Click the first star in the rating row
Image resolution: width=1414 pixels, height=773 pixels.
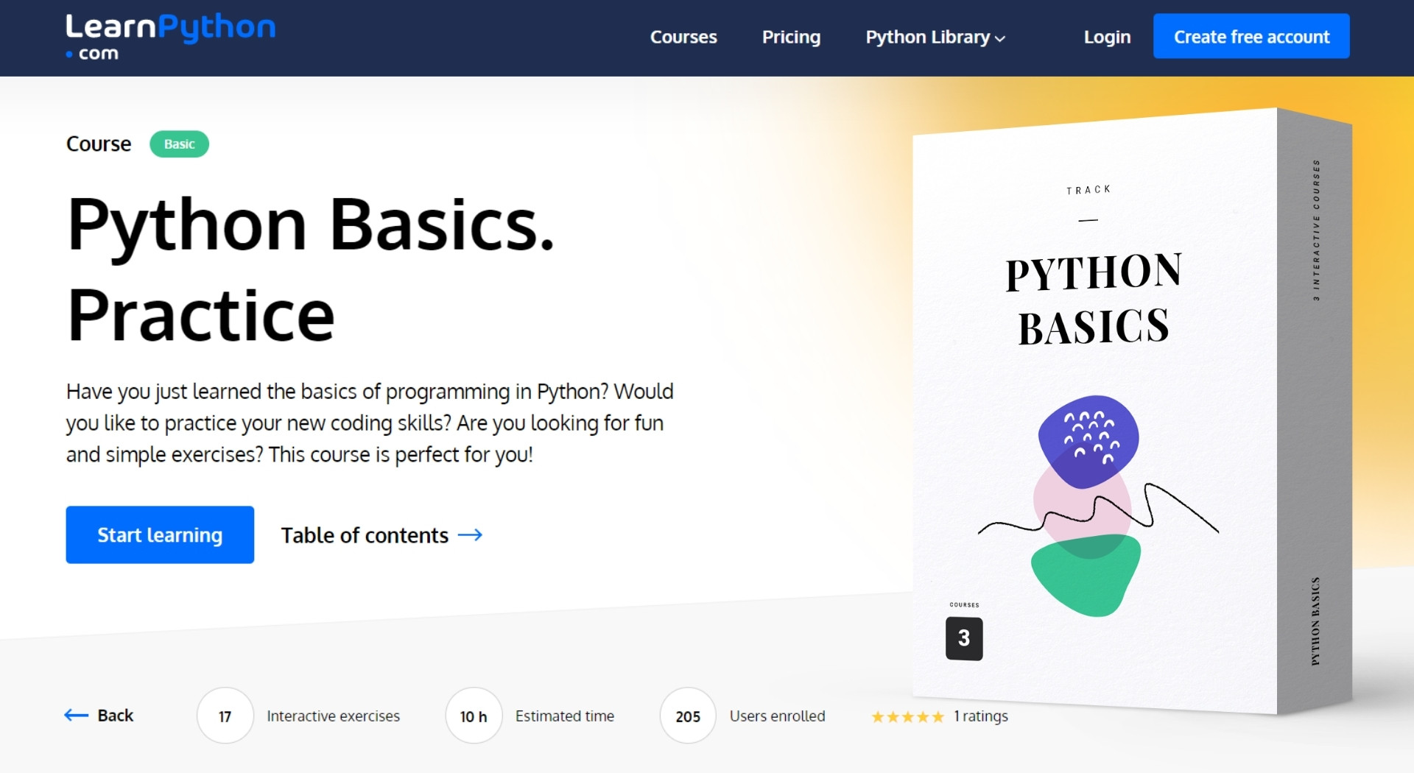876,715
